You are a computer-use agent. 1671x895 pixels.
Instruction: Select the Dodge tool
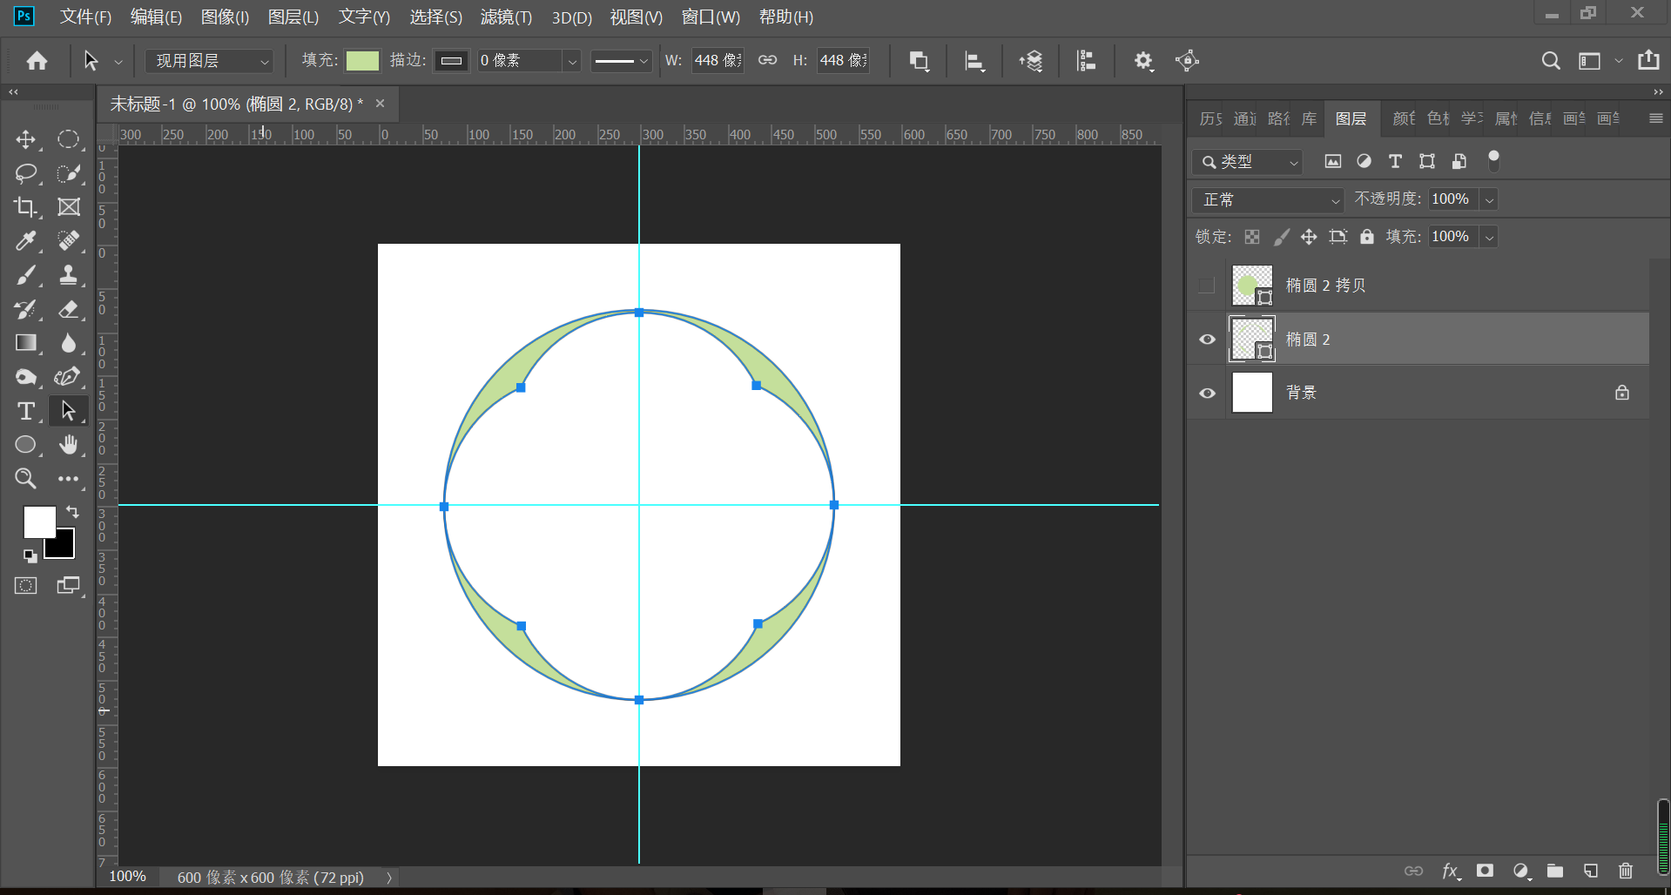[x=25, y=377]
